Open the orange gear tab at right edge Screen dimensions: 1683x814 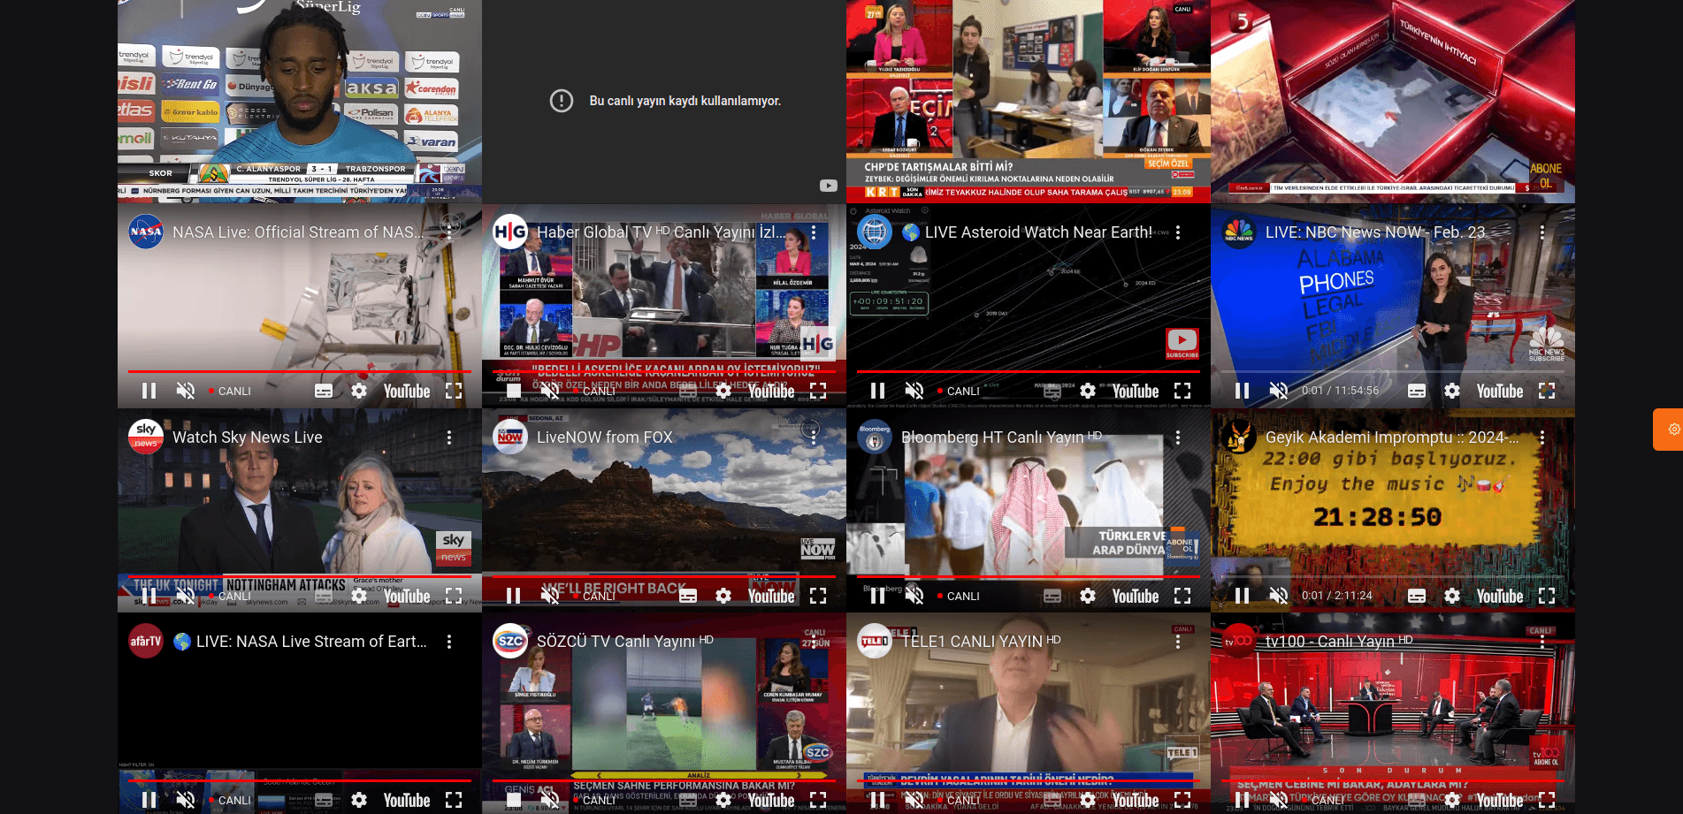(x=1669, y=430)
